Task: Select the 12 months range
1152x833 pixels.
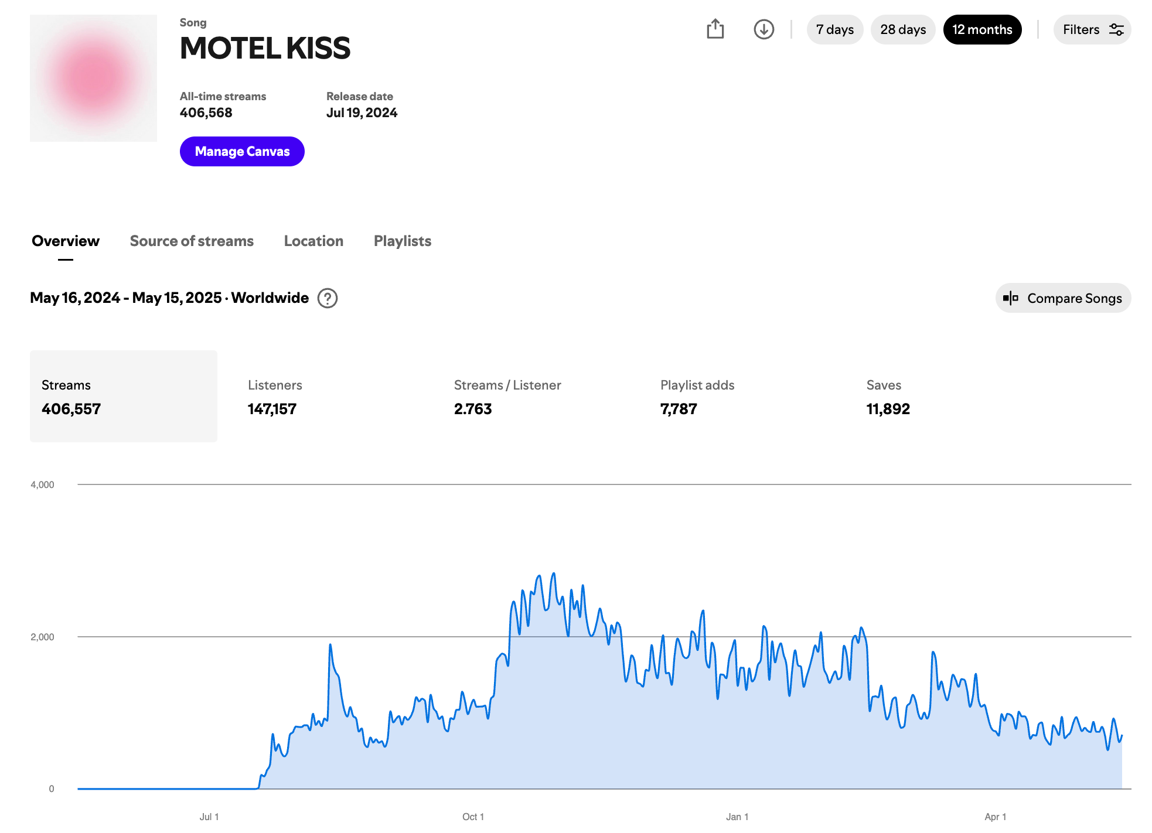Action: [982, 30]
